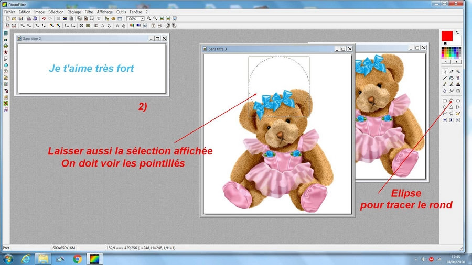Click the Open file folder icon
The height and width of the screenshot is (265, 472).
tap(14, 19)
